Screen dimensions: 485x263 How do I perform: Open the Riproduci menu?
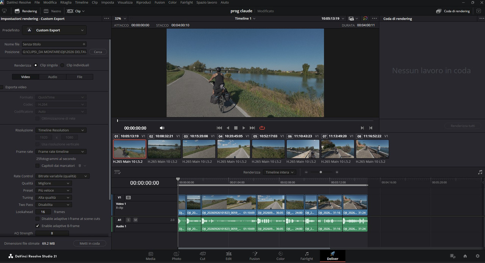point(144,2)
